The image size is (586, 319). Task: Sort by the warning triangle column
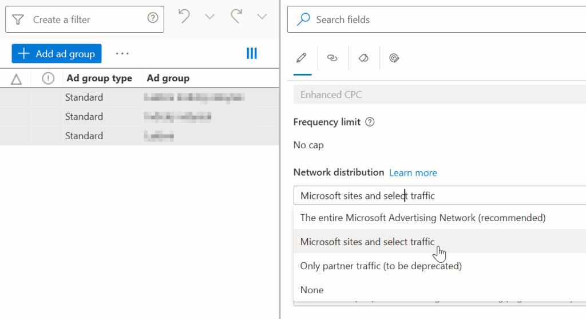pyautogui.click(x=16, y=78)
